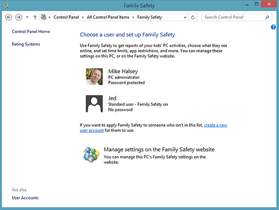Image resolution: width=279 pixels, height=210 pixels.
Task: Refresh the Family Safety page
Action: click(193, 17)
